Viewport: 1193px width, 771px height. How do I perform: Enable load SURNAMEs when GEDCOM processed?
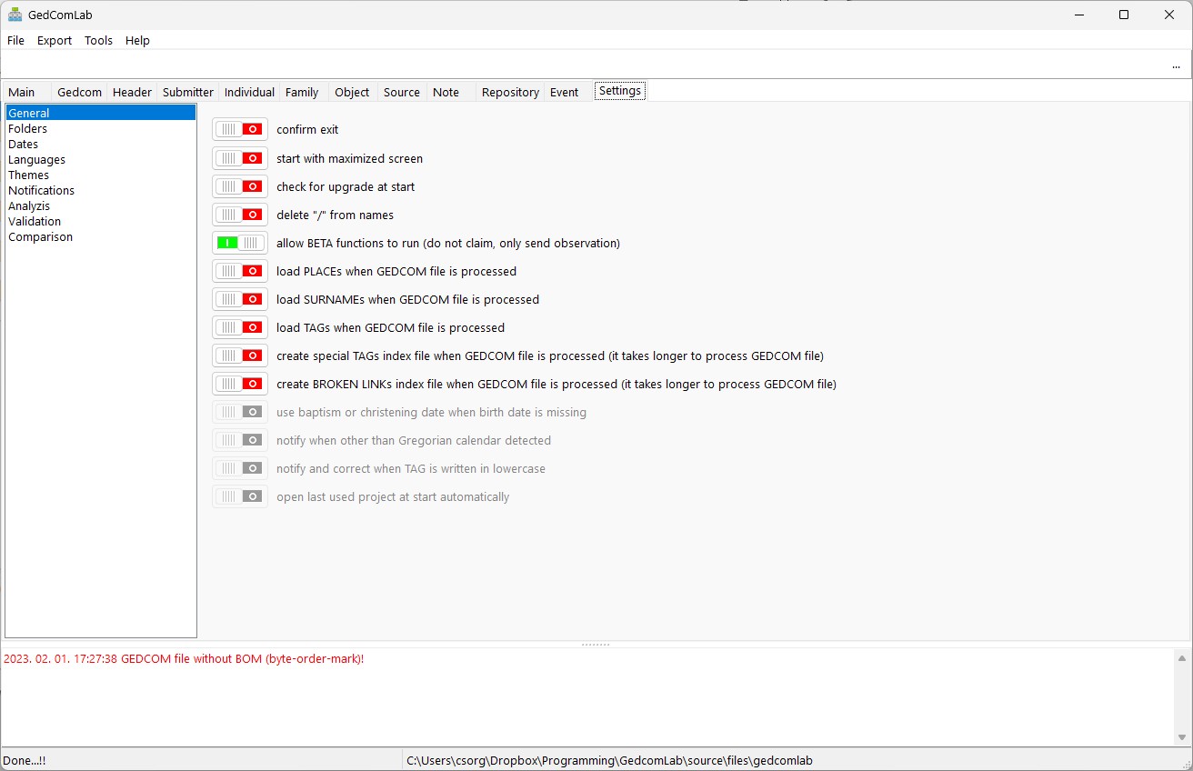240,299
